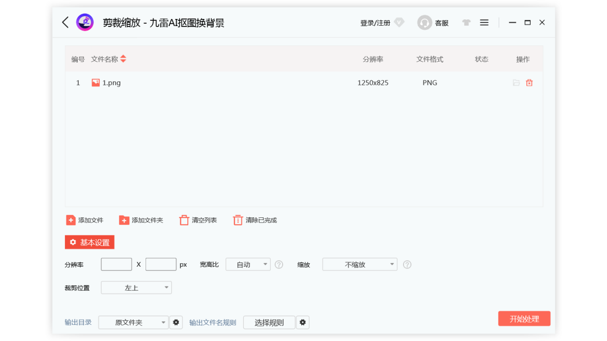The width and height of the screenshot is (607, 341).
Task: Open containing folder for 1.png
Action: click(x=516, y=83)
